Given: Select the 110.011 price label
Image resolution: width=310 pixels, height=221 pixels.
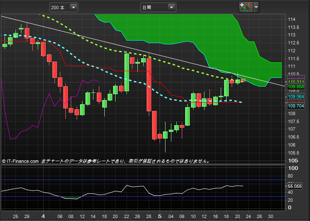Looking at the screenshot, I should (296, 82).
